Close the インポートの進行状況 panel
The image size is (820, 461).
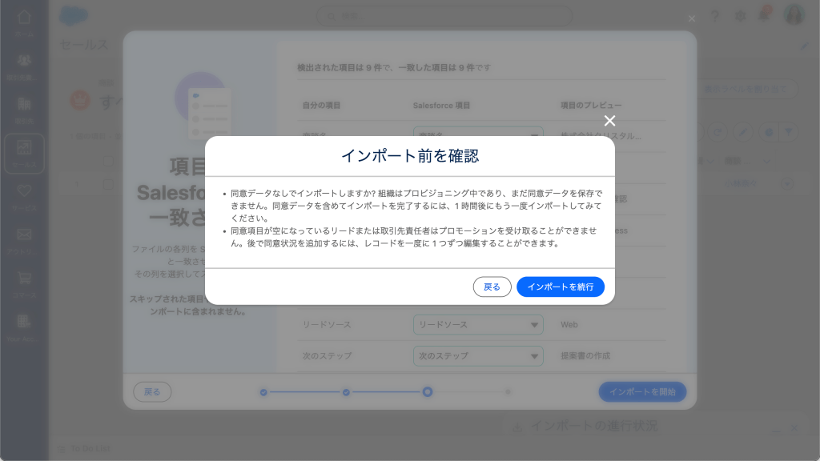(x=794, y=427)
